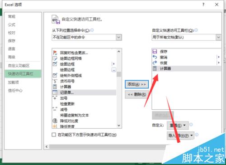
Task: Open 保存 category in left sidebar
Action: (12, 41)
